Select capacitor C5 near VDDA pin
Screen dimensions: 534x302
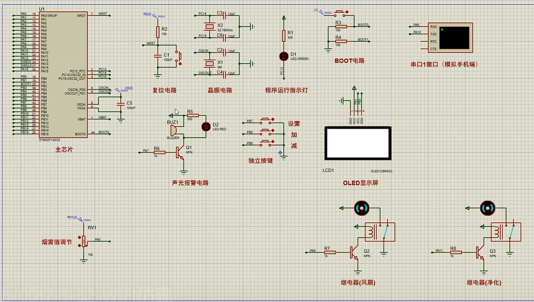[x=121, y=104]
